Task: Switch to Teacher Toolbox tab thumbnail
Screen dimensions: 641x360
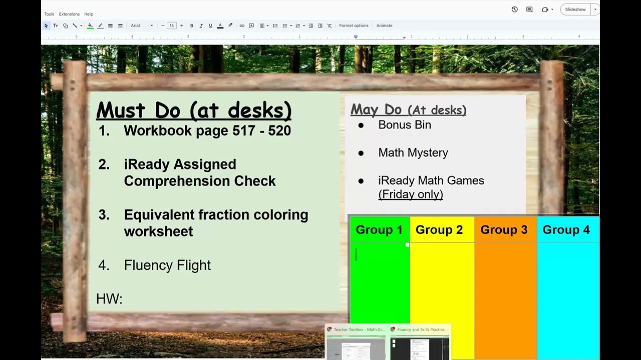Action: [x=356, y=342]
